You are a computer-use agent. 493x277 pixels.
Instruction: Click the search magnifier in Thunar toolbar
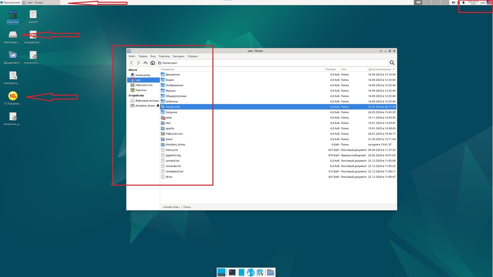click(x=392, y=63)
